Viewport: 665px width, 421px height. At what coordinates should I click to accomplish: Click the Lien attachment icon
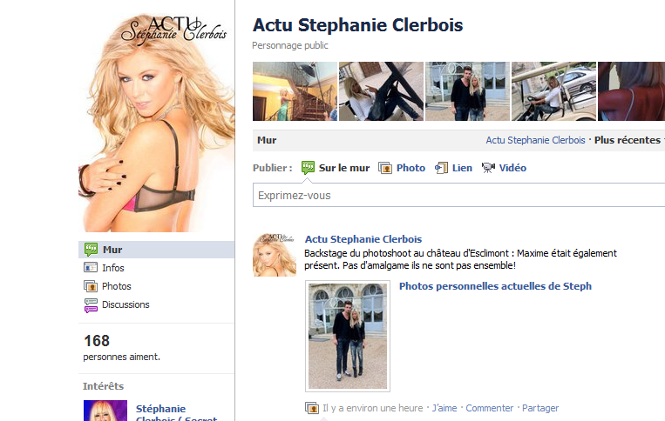pos(441,168)
